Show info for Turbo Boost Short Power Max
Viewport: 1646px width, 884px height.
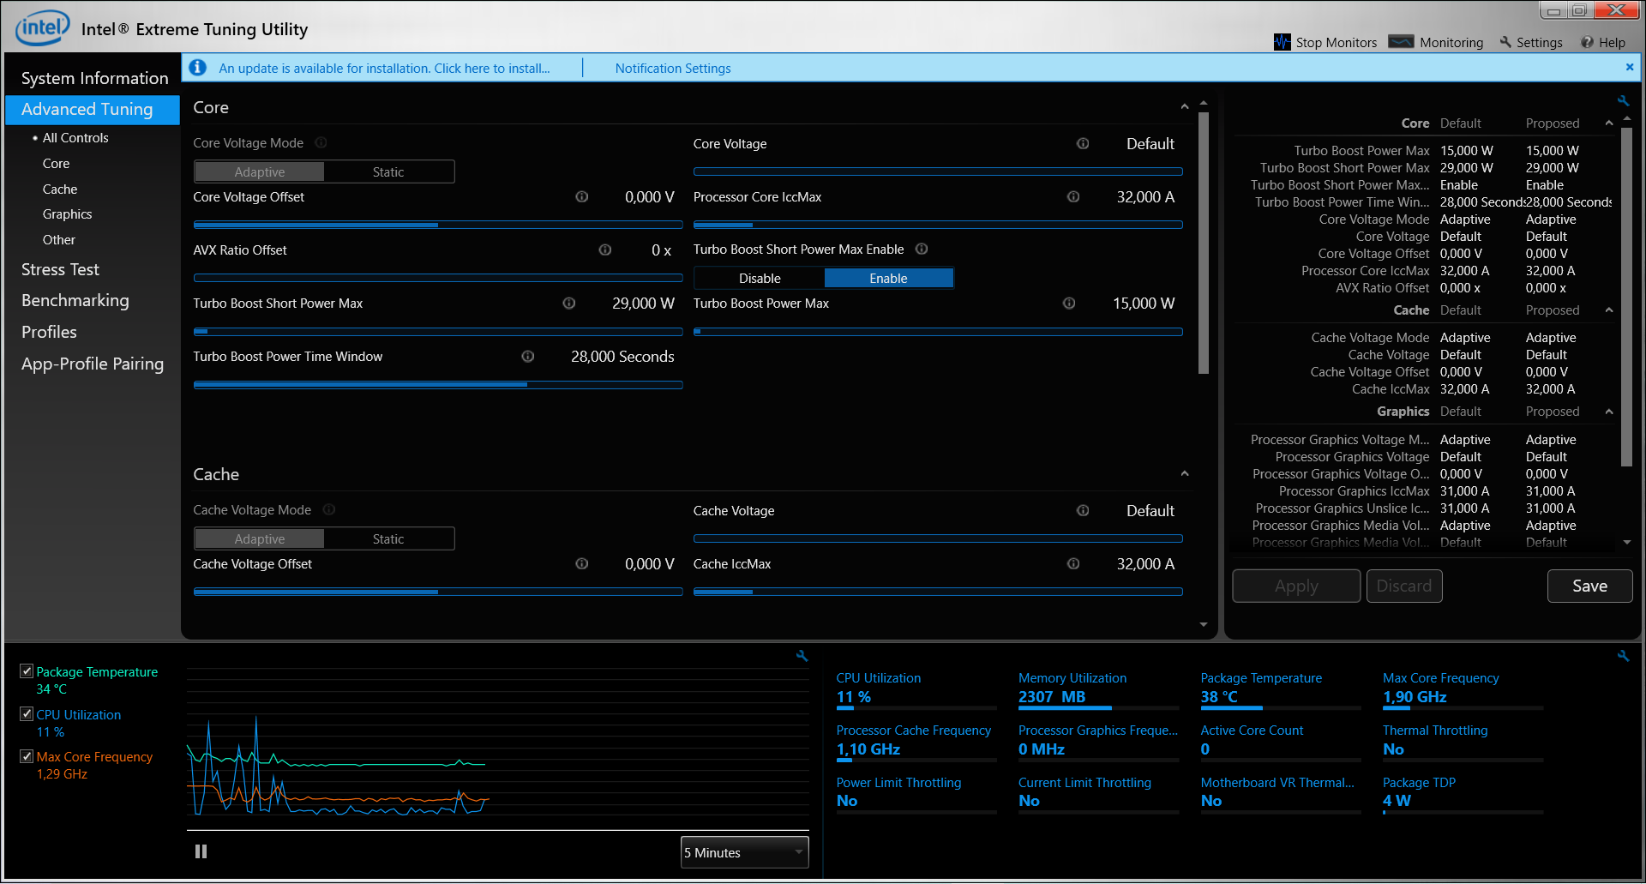pyautogui.click(x=569, y=303)
